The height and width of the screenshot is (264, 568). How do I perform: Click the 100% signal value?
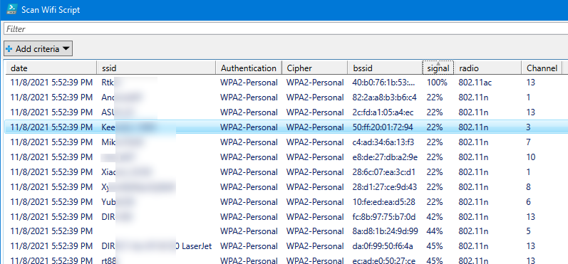[438, 83]
